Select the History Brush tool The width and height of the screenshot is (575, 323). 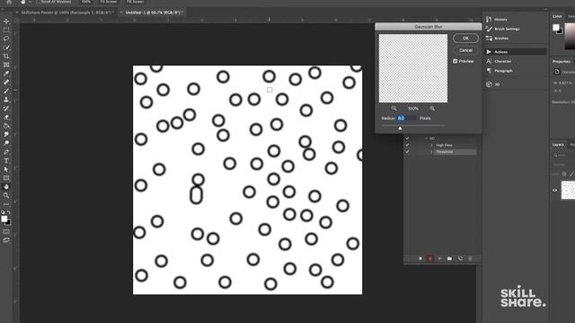6,109
